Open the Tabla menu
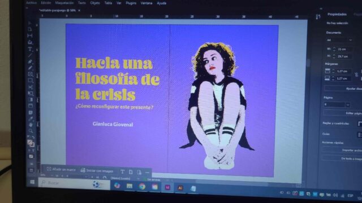 click(108, 3)
